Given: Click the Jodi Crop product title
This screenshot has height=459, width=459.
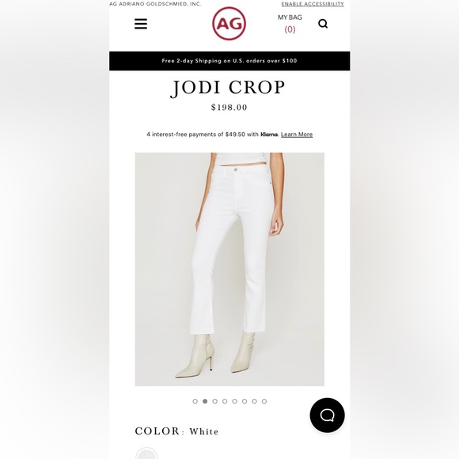Looking at the screenshot, I should 228,88.
